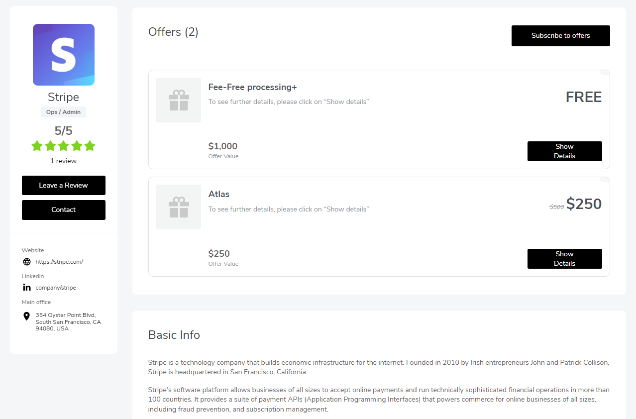636x419 pixels.
Task: Click the third green rating star
Action: 63,146
